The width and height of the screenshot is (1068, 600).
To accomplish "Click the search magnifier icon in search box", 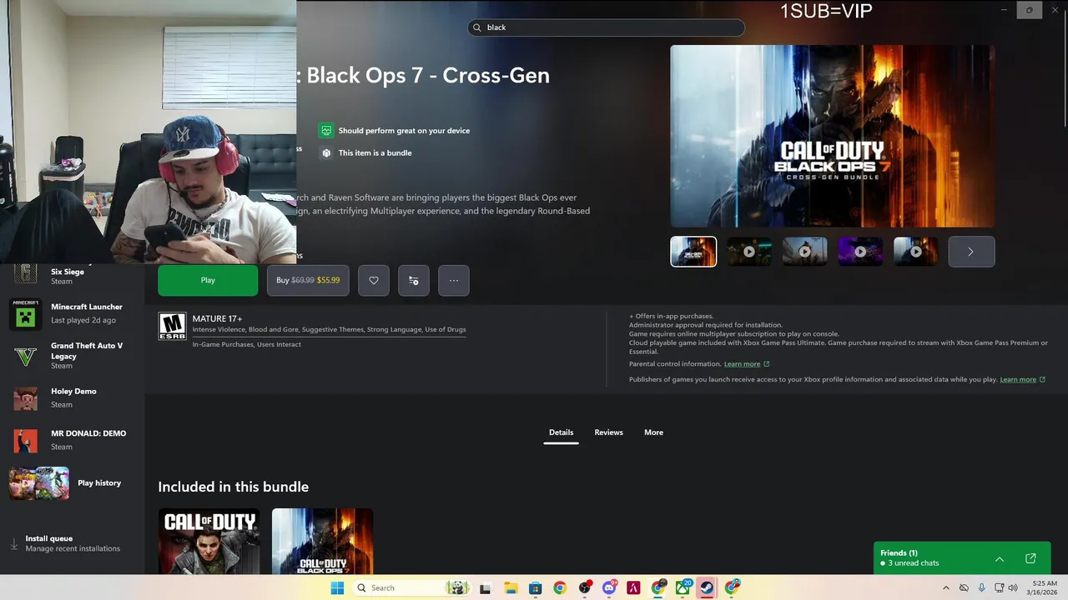I will click(x=477, y=27).
